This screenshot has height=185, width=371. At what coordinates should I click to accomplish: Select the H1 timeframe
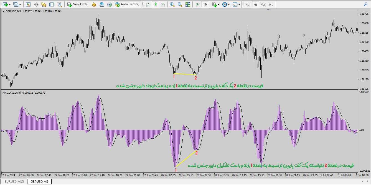click(271, 4)
